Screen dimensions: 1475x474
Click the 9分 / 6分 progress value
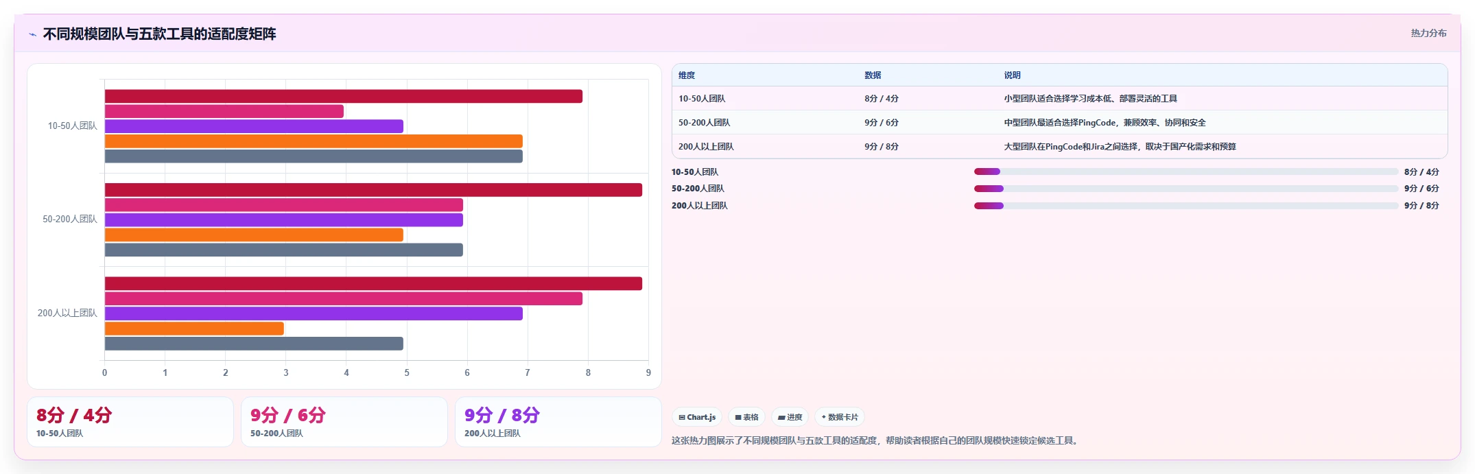1421,189
